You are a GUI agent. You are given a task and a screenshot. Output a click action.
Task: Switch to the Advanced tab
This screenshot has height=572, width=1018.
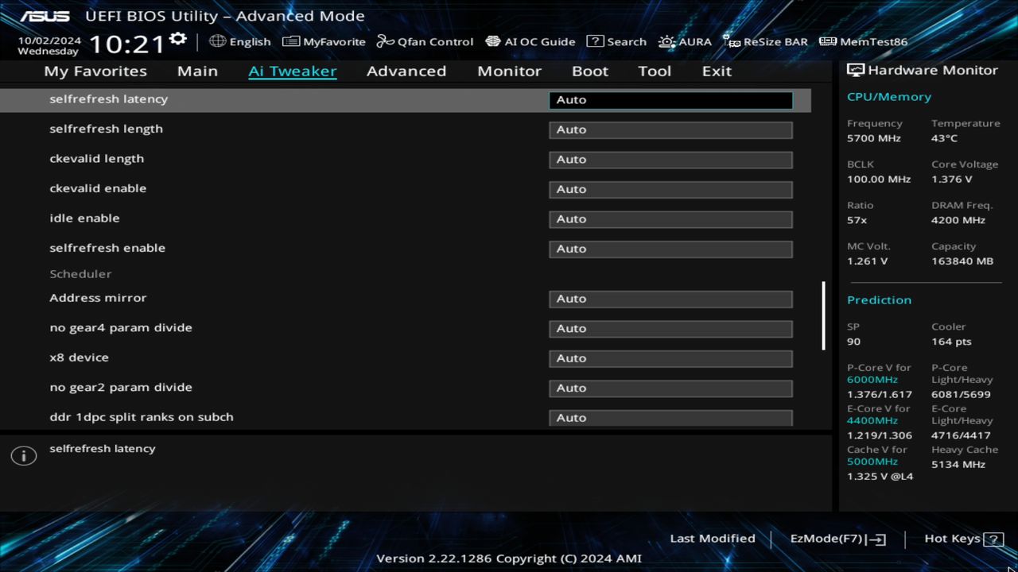pos(406,71)
